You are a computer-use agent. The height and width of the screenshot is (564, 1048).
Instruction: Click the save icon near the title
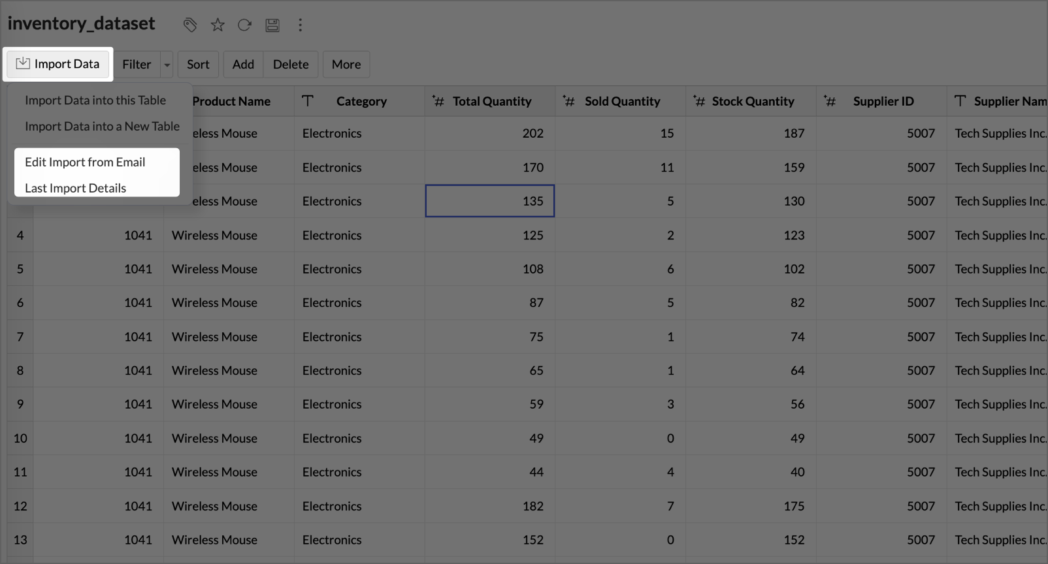pyautogui.click(x=272, y=25)
